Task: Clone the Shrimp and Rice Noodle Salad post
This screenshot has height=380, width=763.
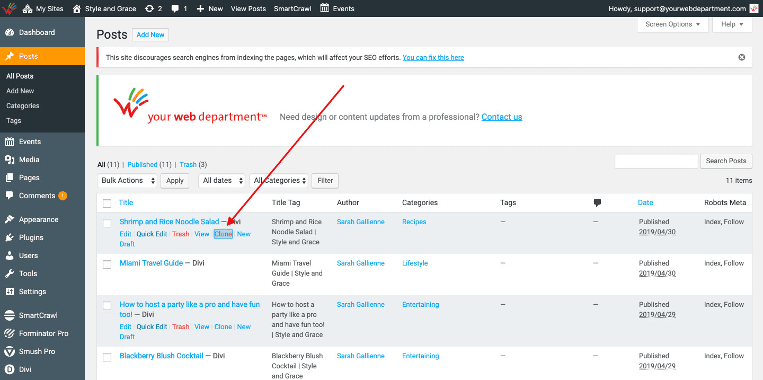Action: pyautogui.click(x=223, y=234)
